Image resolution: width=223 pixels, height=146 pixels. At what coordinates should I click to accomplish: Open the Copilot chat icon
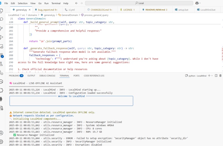[197, 3]
